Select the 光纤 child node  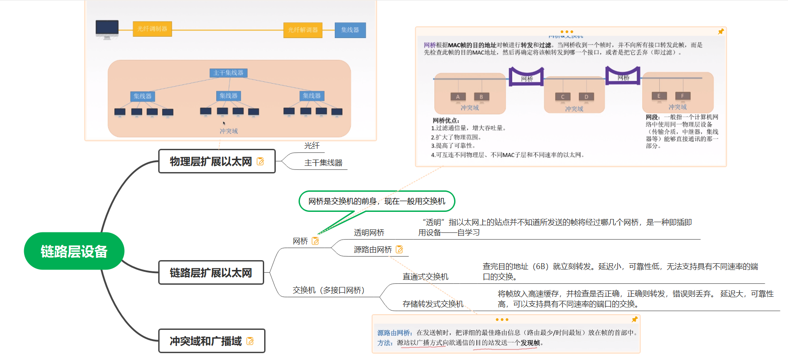(312, 146)
